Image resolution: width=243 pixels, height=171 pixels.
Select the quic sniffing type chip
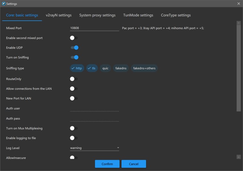(x=105, y=68)
